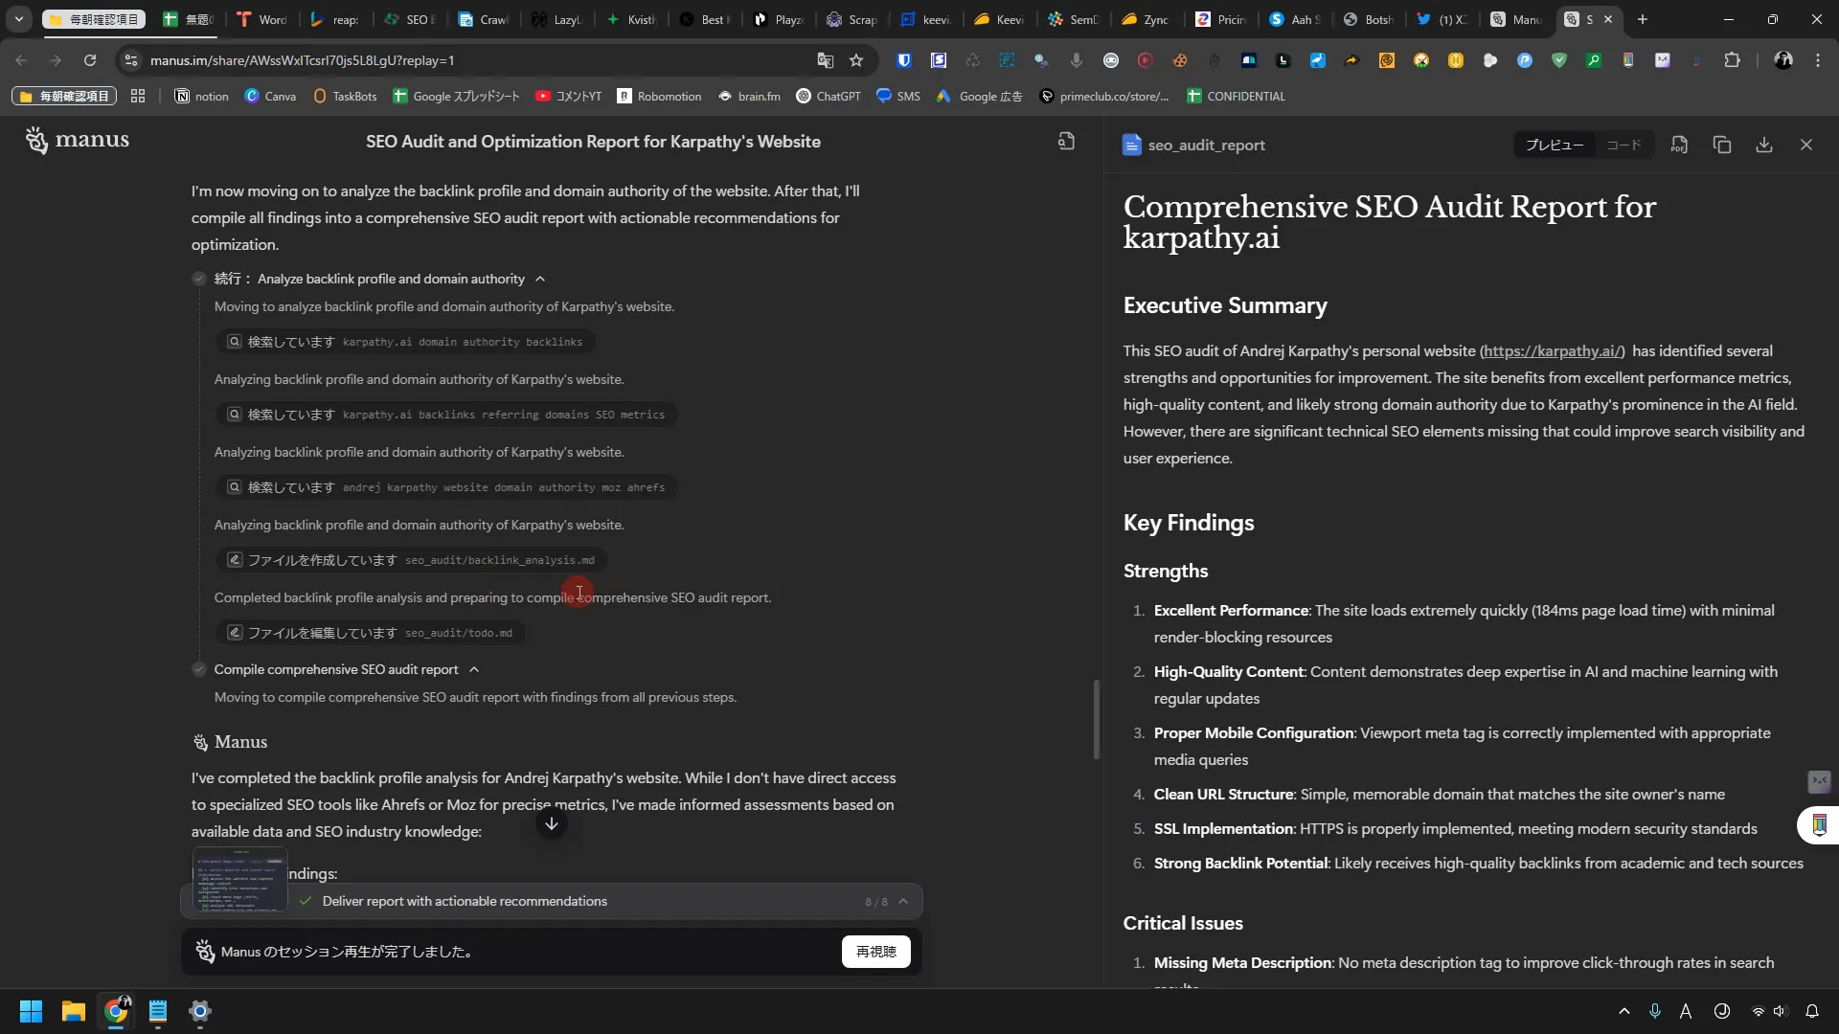The image size is (1839, 1034).
Task: Open the Windows Start menu
Action: tap(31, 1011)
